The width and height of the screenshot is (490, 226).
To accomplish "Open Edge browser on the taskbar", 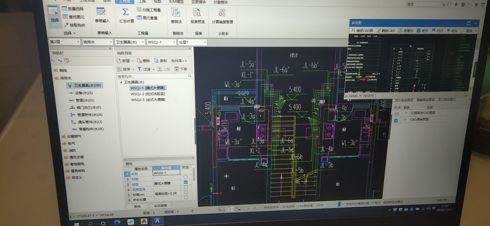I will [x=117, y=222].
